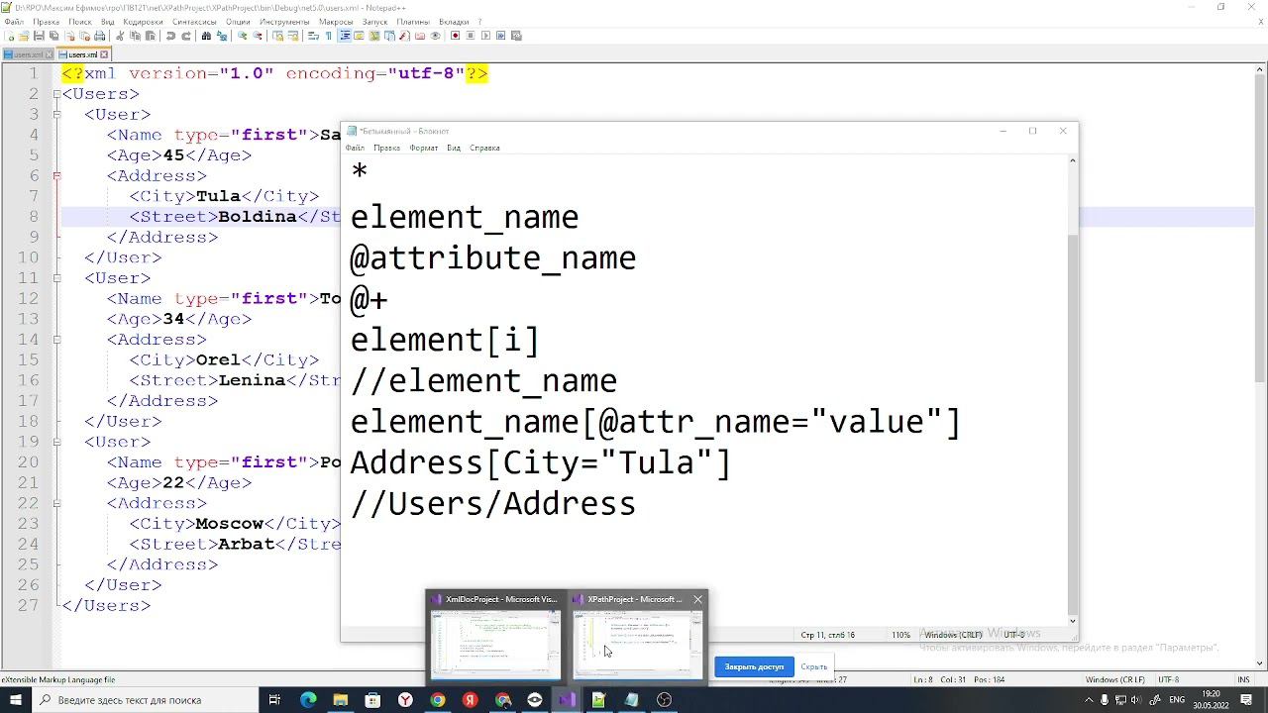Viewport: 1268px width, 713px height.
Task: Open Формат menu in Notepad window
Action: tap(423, 148)
